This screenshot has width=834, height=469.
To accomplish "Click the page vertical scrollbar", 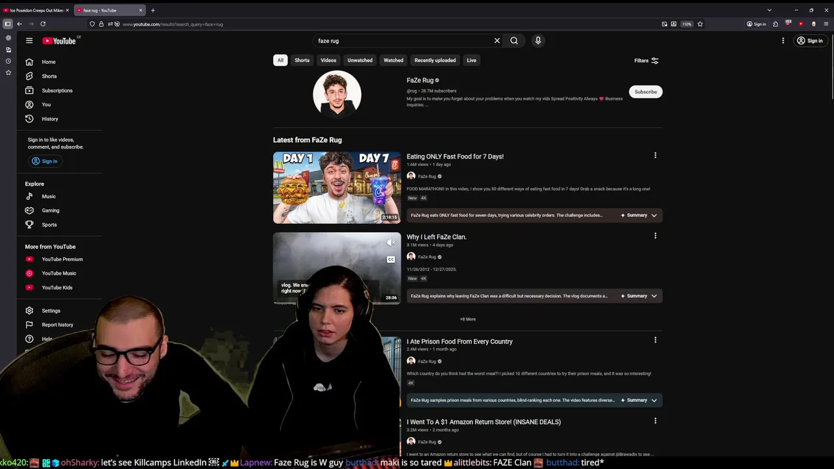I will click(831, 65).
